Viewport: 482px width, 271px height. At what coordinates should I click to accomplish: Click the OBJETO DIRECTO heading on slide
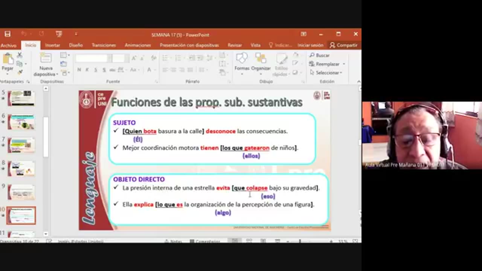(x=139, y=180)
